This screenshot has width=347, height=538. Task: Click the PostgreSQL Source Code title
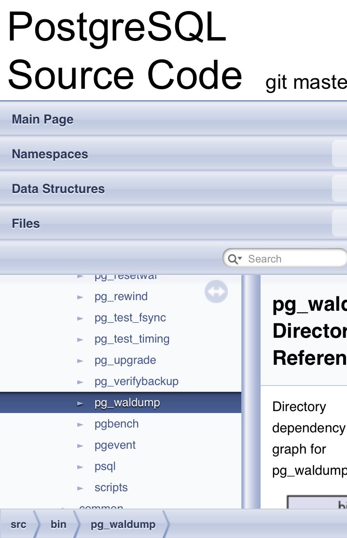point(125,51)
